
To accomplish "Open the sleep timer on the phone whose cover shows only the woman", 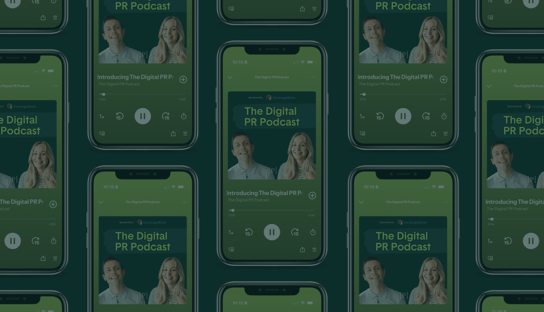I will point(53,241).
